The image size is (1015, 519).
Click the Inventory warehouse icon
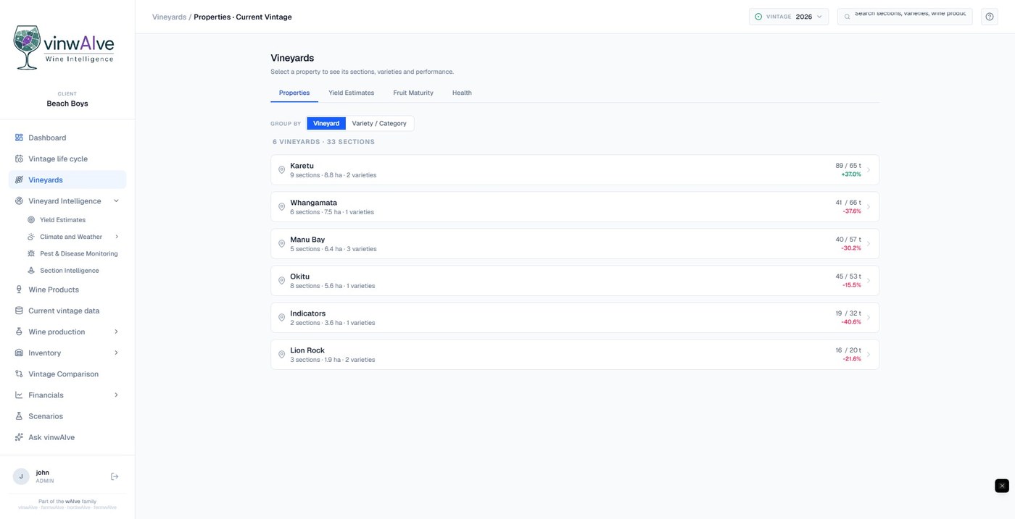[x=19, y=353]
